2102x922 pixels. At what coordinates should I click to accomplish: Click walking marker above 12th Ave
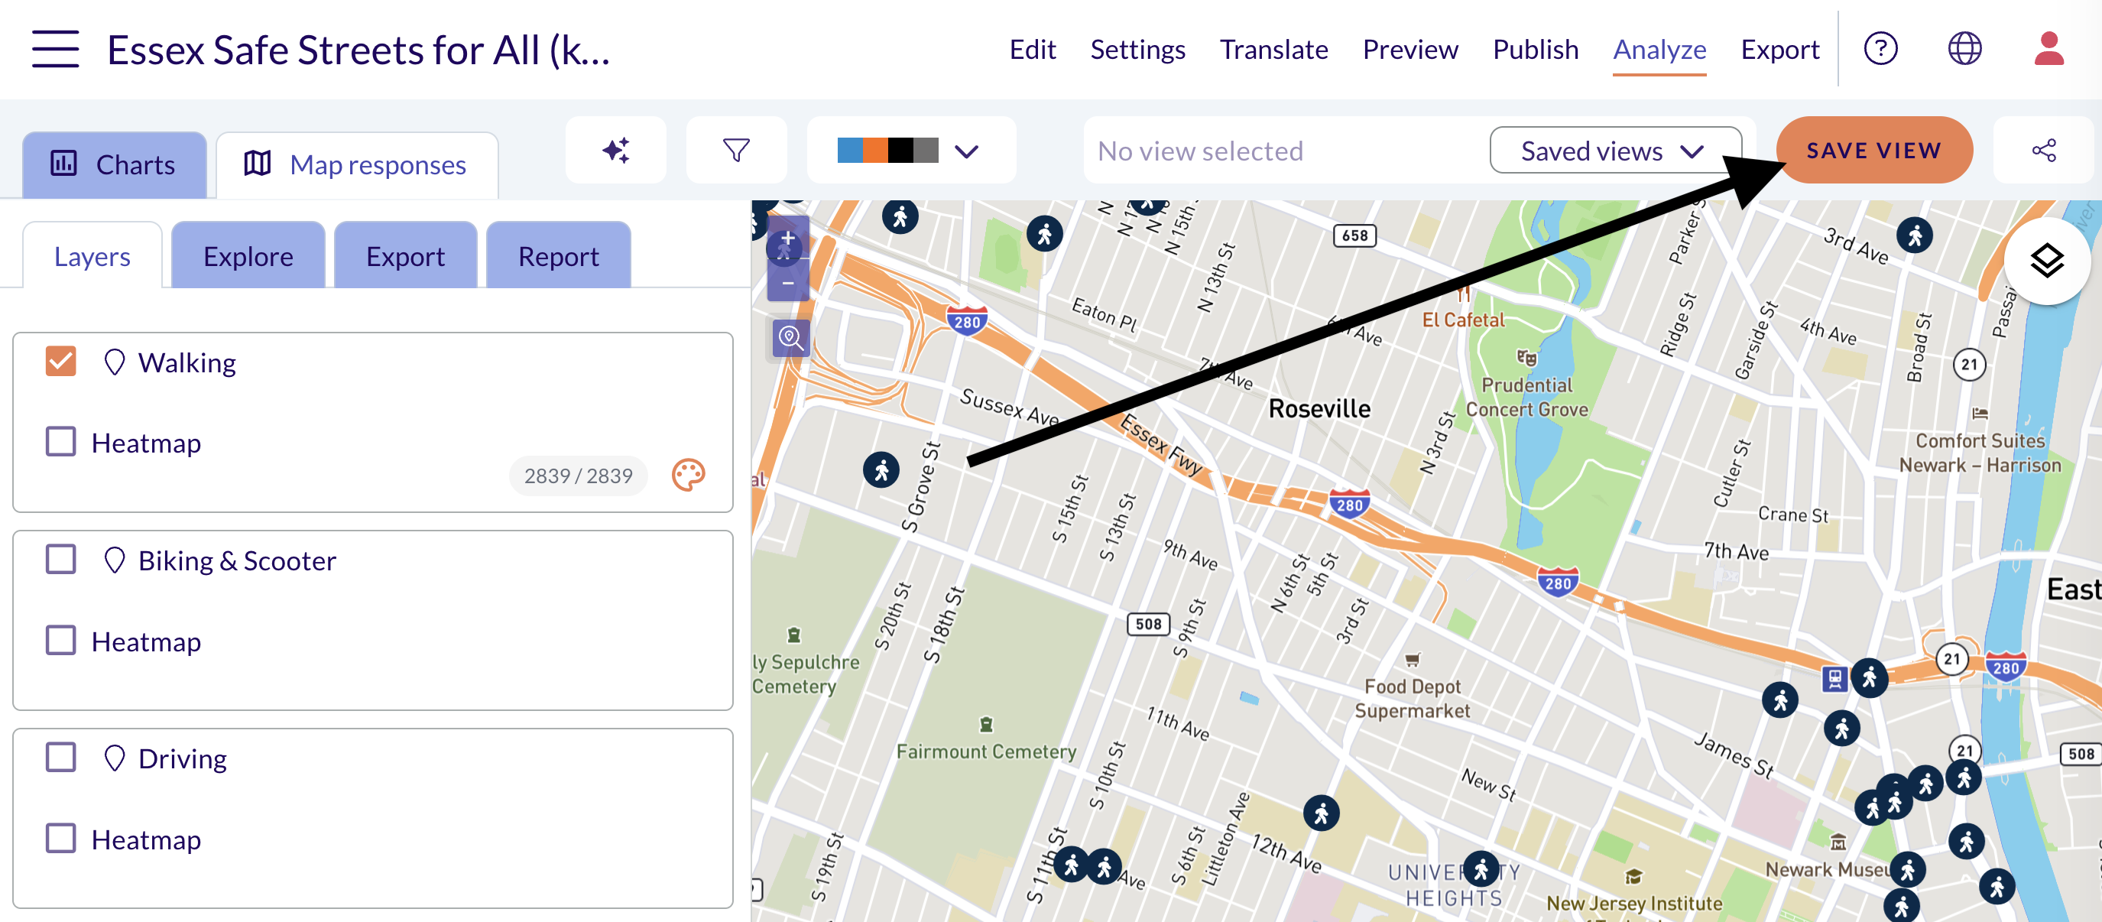click(1321, 813)
